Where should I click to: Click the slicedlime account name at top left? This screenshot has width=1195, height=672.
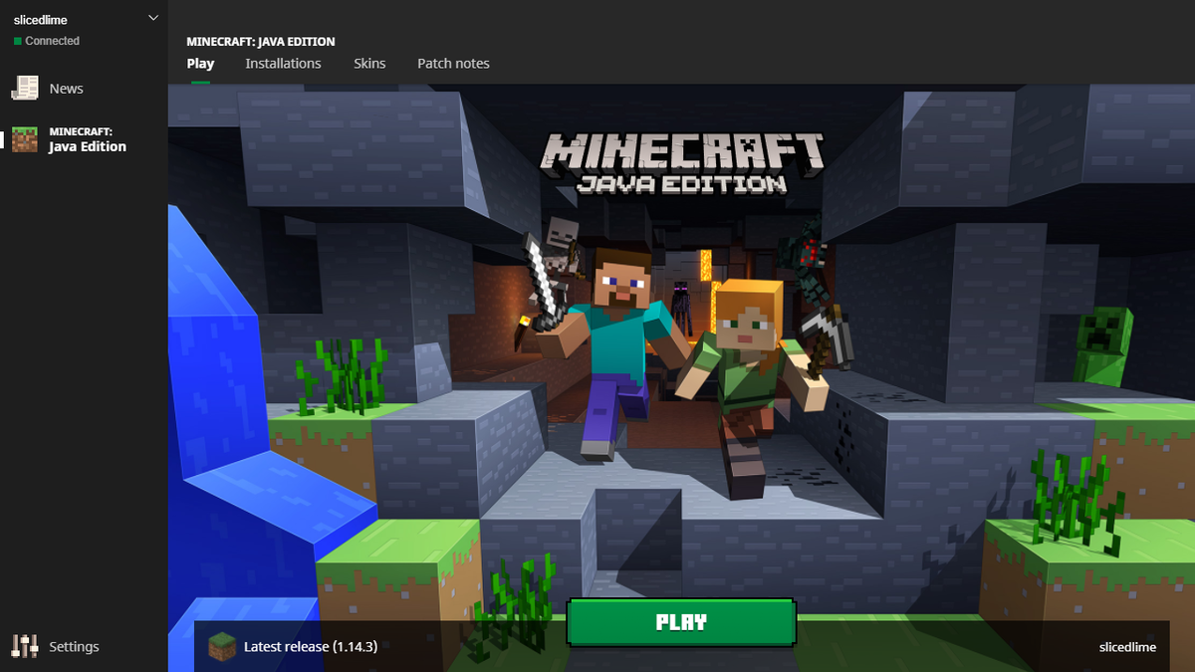(40, 17)
